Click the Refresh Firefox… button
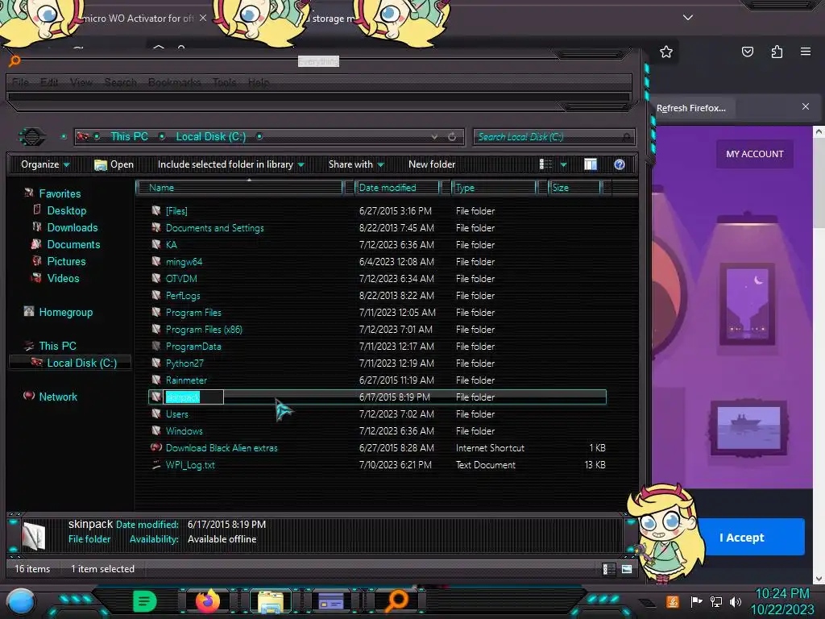825x619 pixels. pyautogui.click(x=690, y=108)
